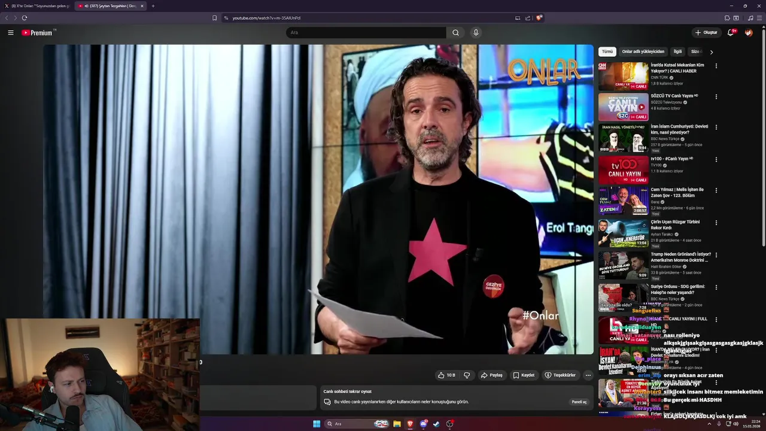This screenshot has width=766, height=431.
Task: Open options for Suriye Ordusu SDG video
Action: tap(716, 287)
